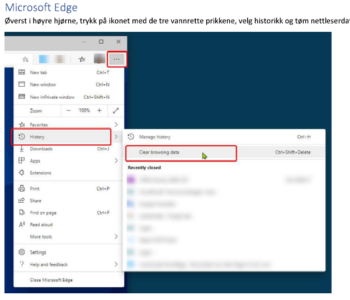This screenshot has height=300, width=350.
Task: Open Settings from the menu
Action: [68, 253]
